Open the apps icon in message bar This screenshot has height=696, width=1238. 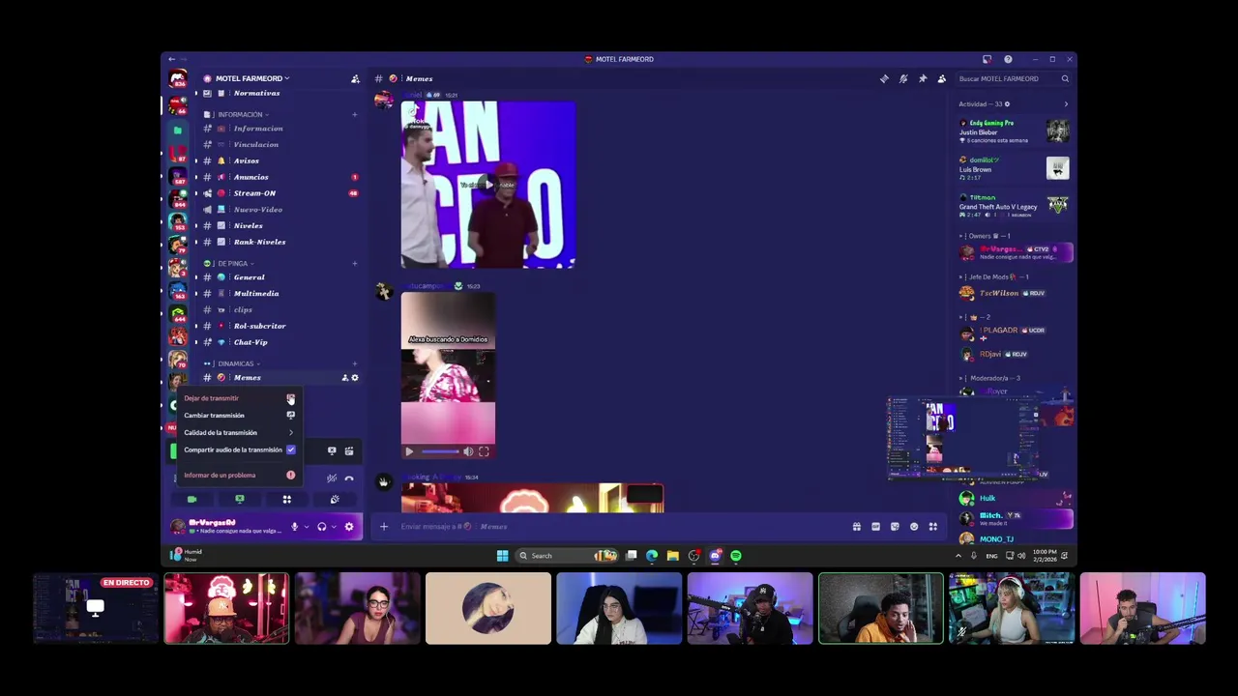point(933,527)
